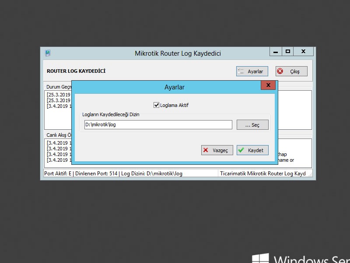Screen dimensions: 350x263
Task: Click the Ayarlar dialog title bar
Action: point(174,87)
